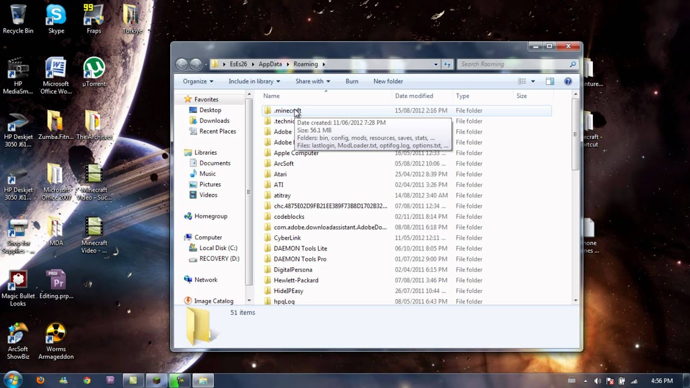The image size is (690, 388).
Task: Select the HP MediaSmart desktop icon
Action: click(18, 75)
